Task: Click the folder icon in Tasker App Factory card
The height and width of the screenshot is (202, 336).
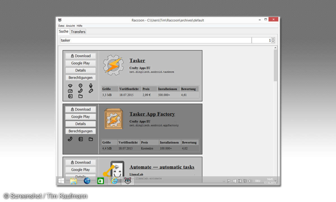Action: (91, 139)
